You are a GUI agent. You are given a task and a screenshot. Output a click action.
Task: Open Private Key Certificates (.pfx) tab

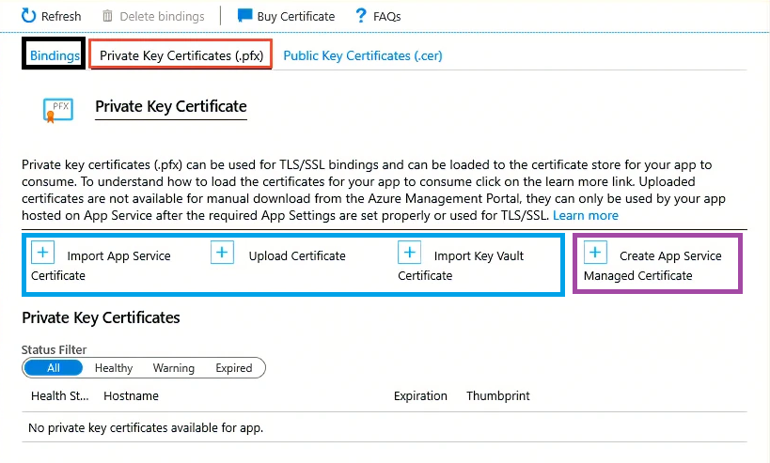point(179,55)
